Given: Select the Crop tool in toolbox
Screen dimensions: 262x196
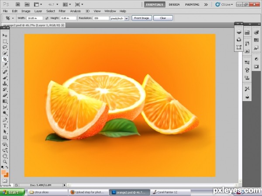Looking at the screenshot, I should pyautogui.click(x=5, y=59).
